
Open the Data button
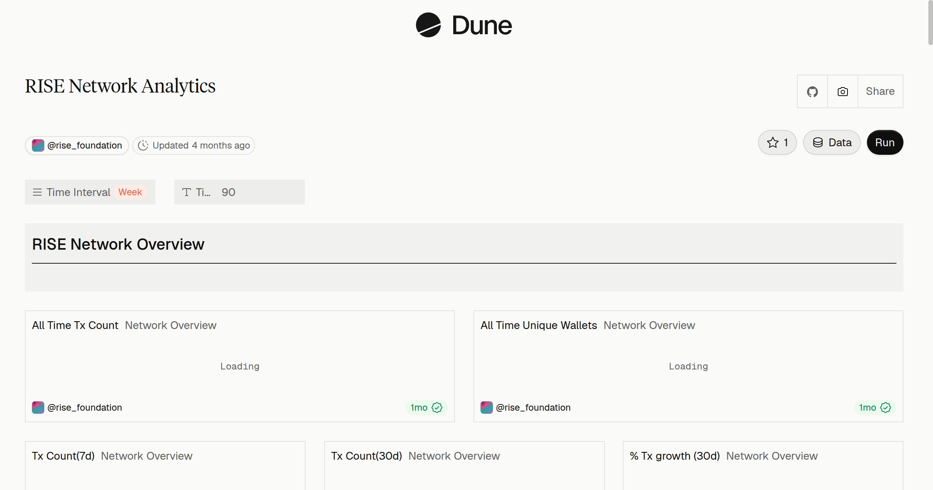pos(832,142)
